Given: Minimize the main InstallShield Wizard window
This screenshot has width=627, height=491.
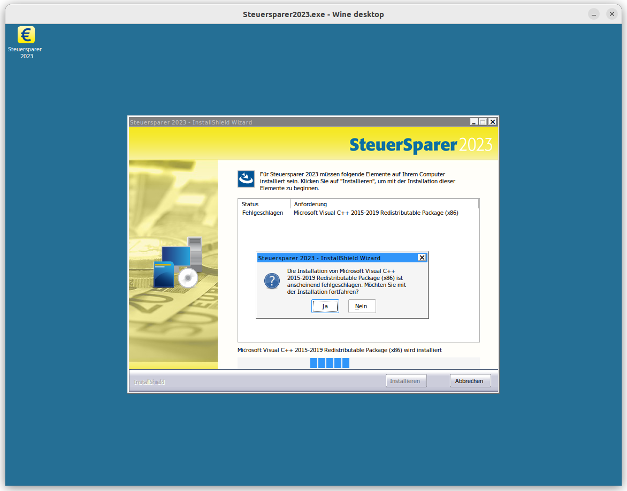Looking at the screenshot, I should pos(474,122).
